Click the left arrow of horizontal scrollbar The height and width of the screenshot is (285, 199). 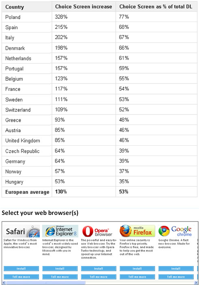pyautogui.click(x=4, y=283)
